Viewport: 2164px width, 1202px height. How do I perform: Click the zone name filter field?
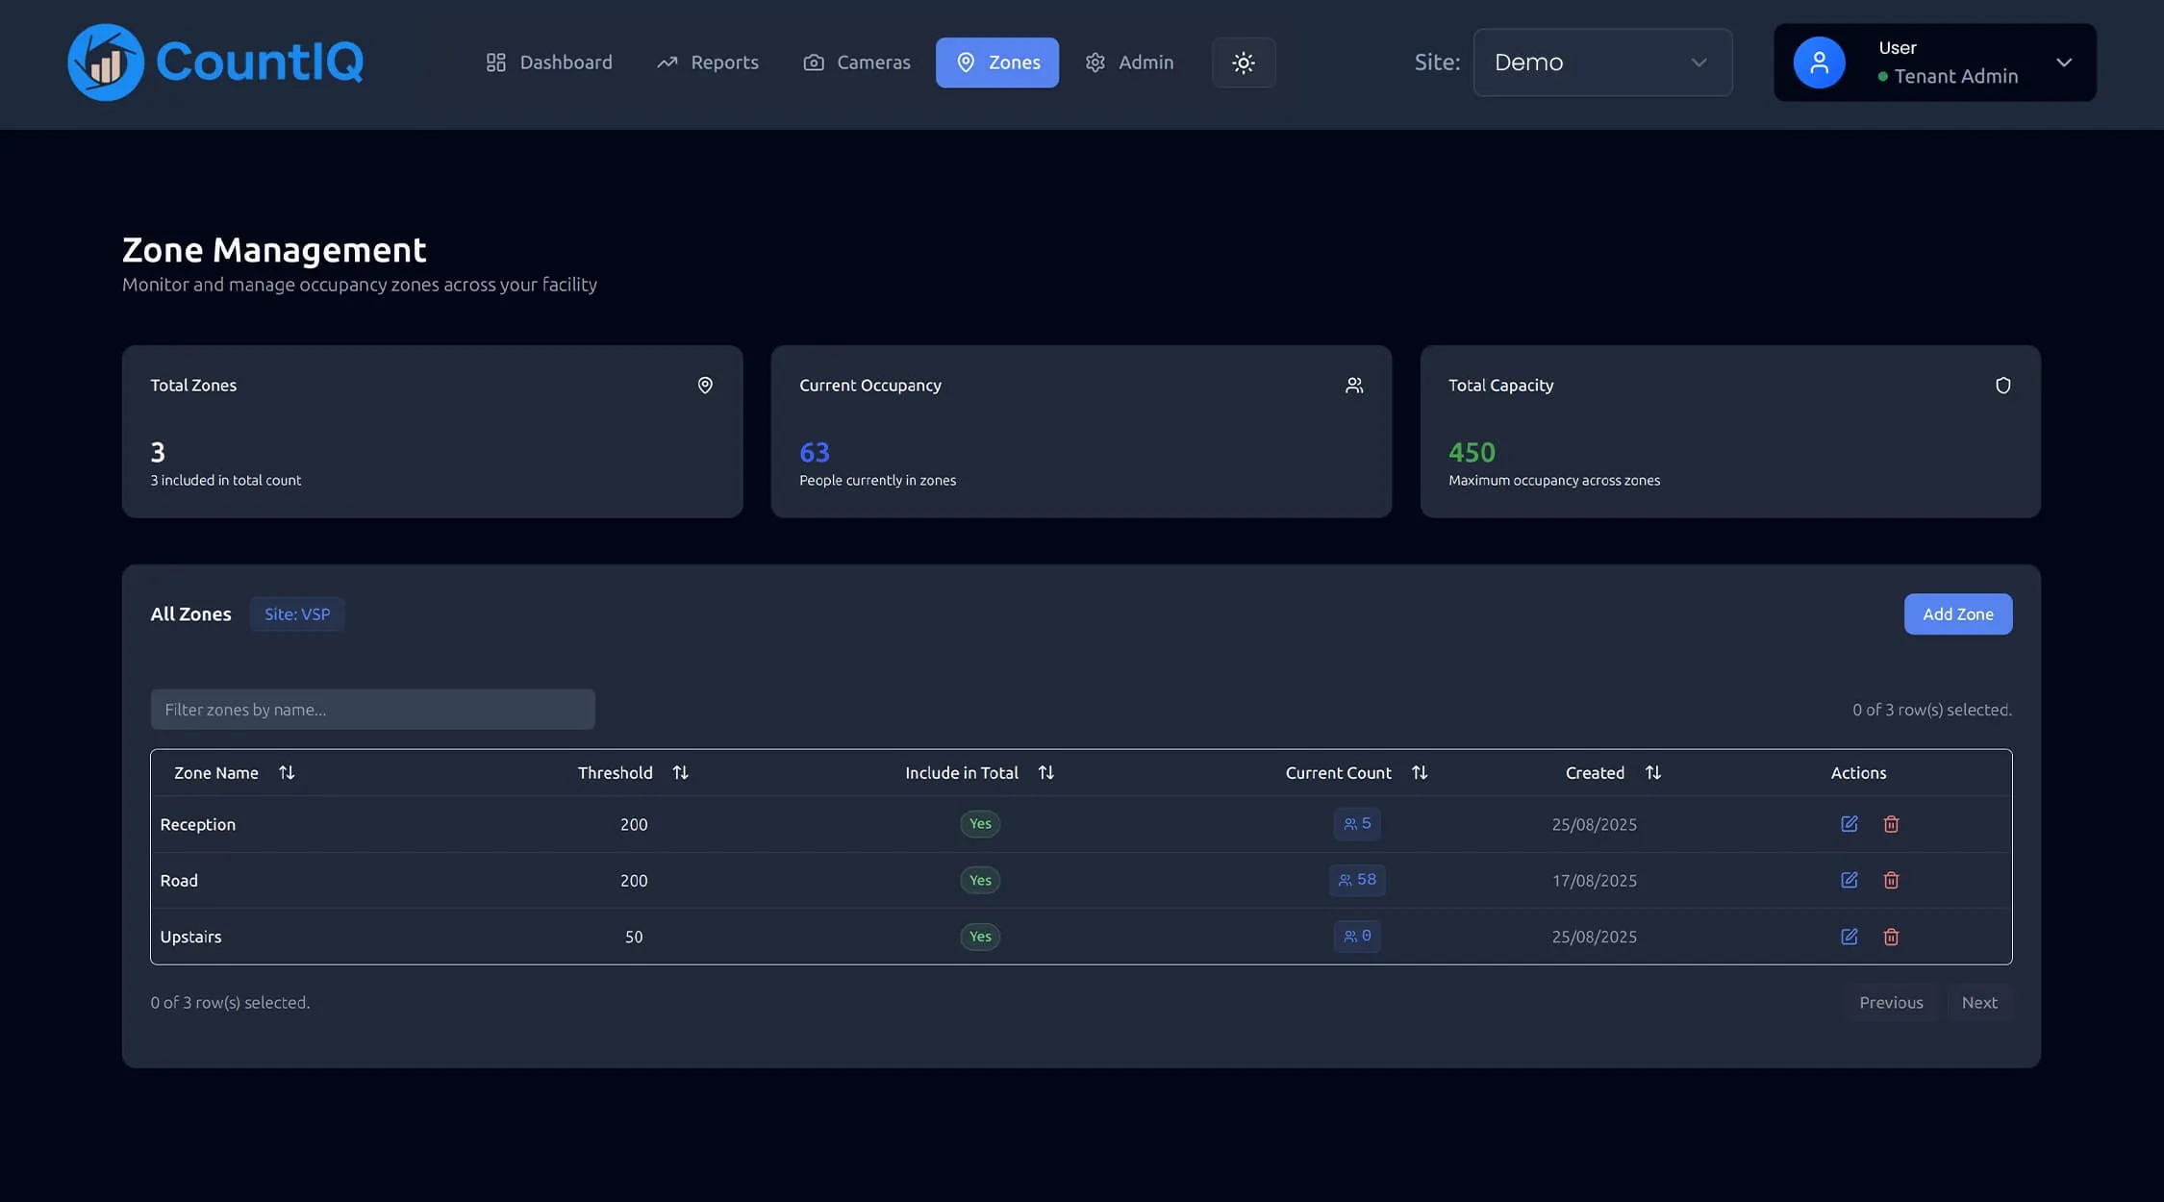[x=372, y=709]
